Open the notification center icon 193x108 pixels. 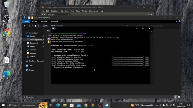(188, 105)
